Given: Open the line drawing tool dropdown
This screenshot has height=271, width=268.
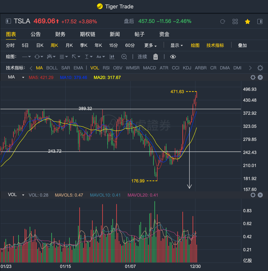Looking at the screenshot, I should pyautogui.click(x=26, y=57).
